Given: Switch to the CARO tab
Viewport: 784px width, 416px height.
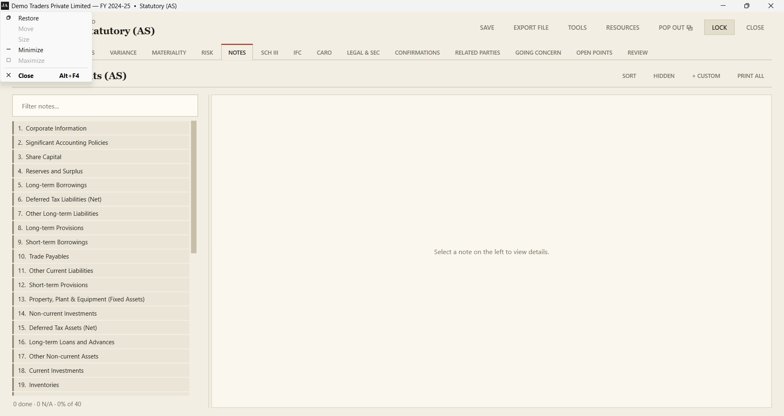Looking at the screenshot, I should pos(324,53).
